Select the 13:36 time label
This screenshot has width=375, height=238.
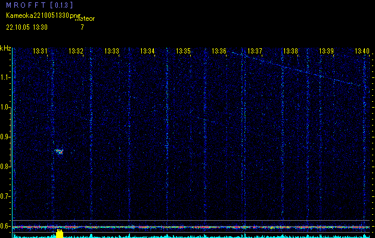[x=219, y=51]
